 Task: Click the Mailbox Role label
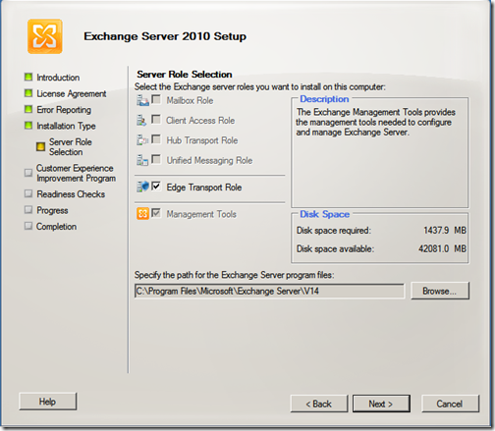[x=190, y=100]
